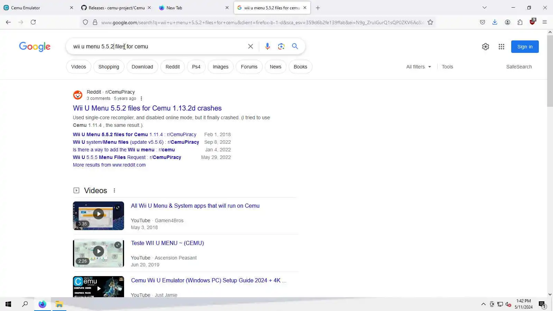Open the SafeSearch setting
This screenshot has height=311, width=553.
(519, 67)
